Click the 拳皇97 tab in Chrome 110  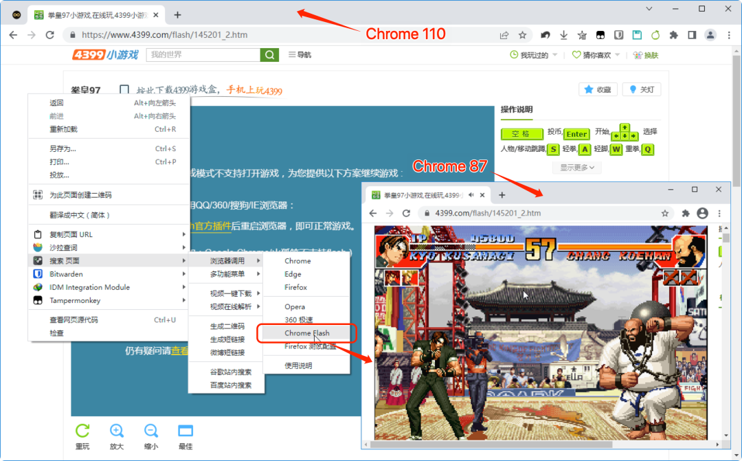(96, 15)
